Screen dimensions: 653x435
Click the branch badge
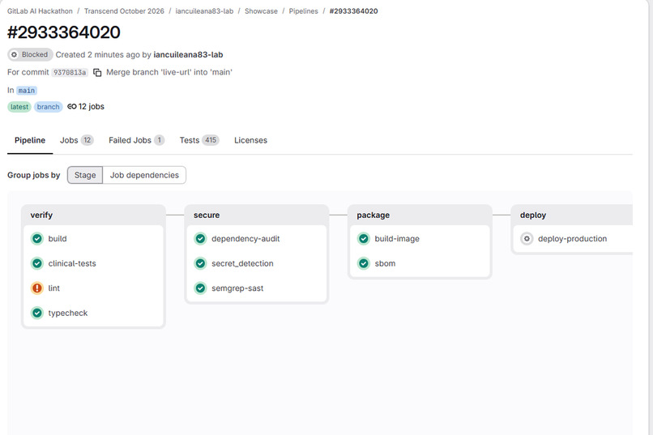click(49, 107)
